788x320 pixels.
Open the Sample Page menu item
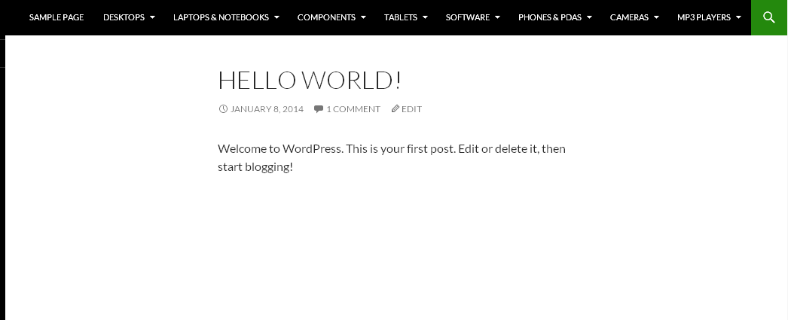[57, 17]
